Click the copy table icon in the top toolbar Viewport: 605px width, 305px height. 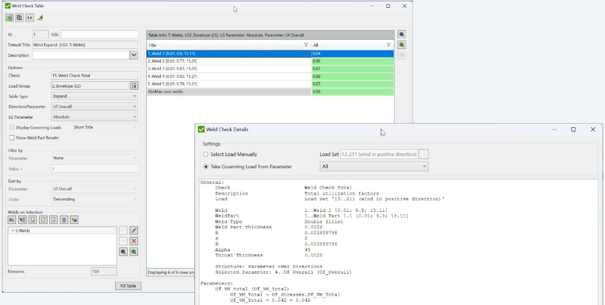19,18
